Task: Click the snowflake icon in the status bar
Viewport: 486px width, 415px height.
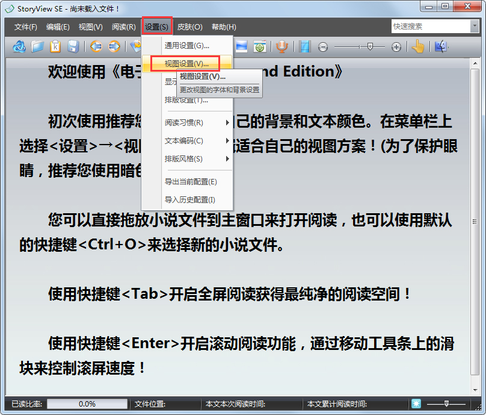Action: pos(415,404)
